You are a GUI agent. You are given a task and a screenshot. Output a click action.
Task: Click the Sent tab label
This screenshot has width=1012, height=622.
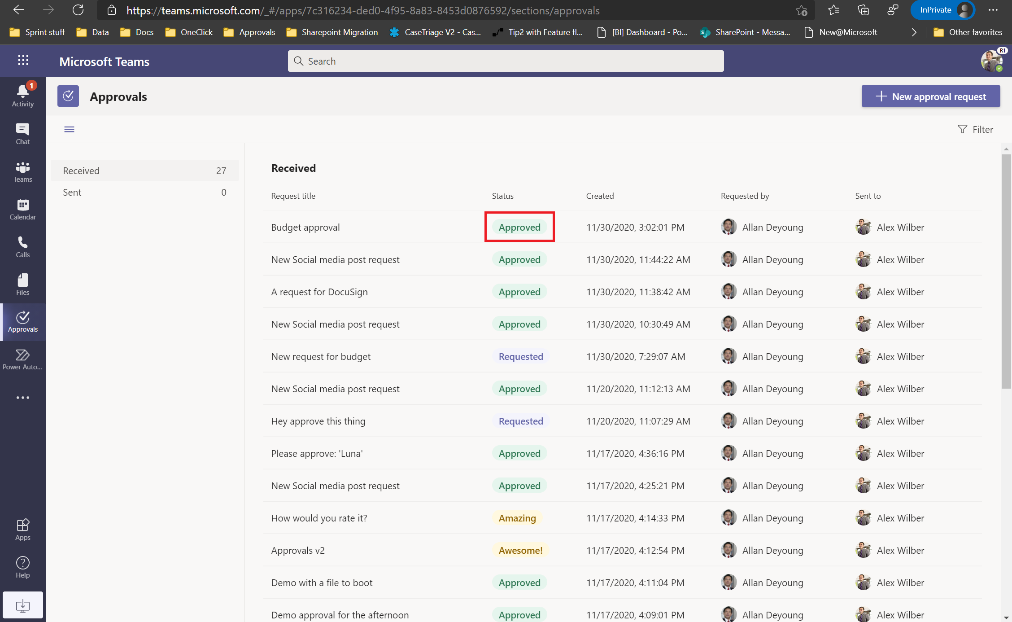72,192
